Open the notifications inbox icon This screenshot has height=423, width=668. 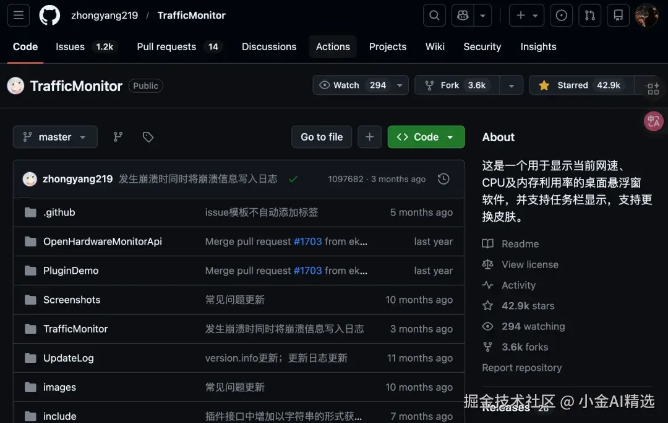tap(618, 15)
